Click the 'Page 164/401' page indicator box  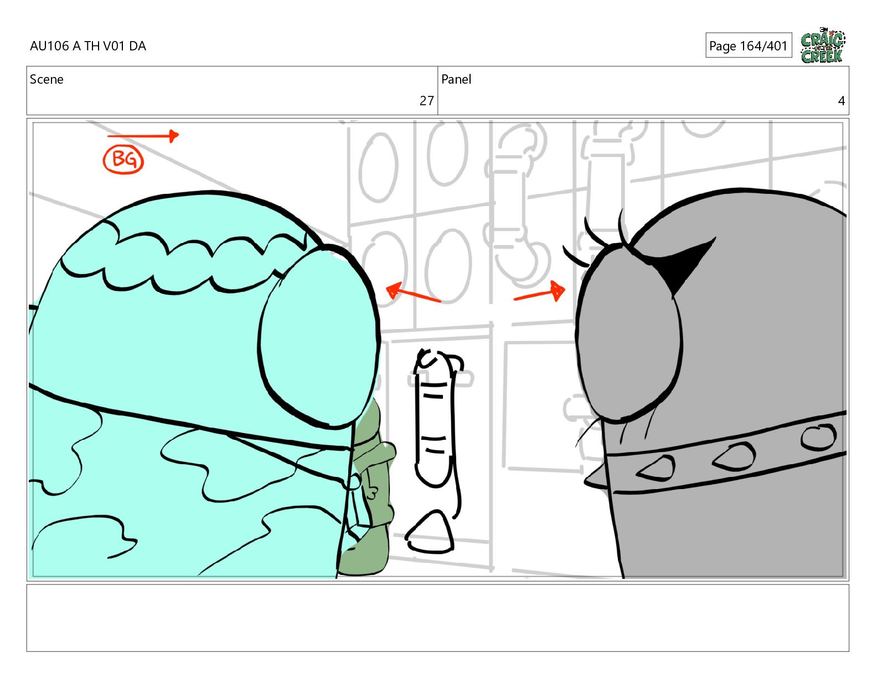tap(748, 45)
